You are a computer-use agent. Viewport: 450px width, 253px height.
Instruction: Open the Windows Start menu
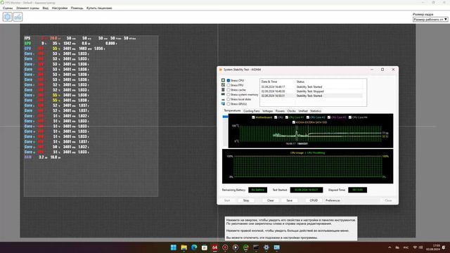(174, 247)
